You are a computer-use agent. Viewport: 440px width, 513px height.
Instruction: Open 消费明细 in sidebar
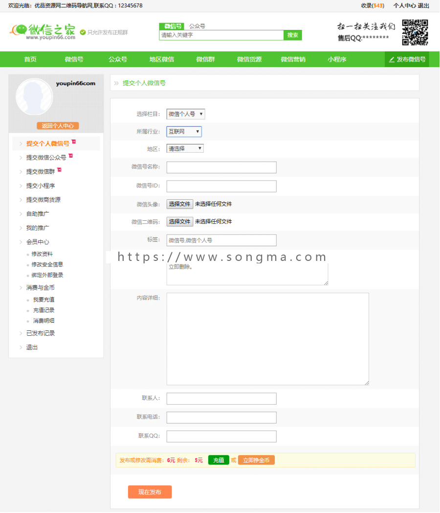pos(44,321)
